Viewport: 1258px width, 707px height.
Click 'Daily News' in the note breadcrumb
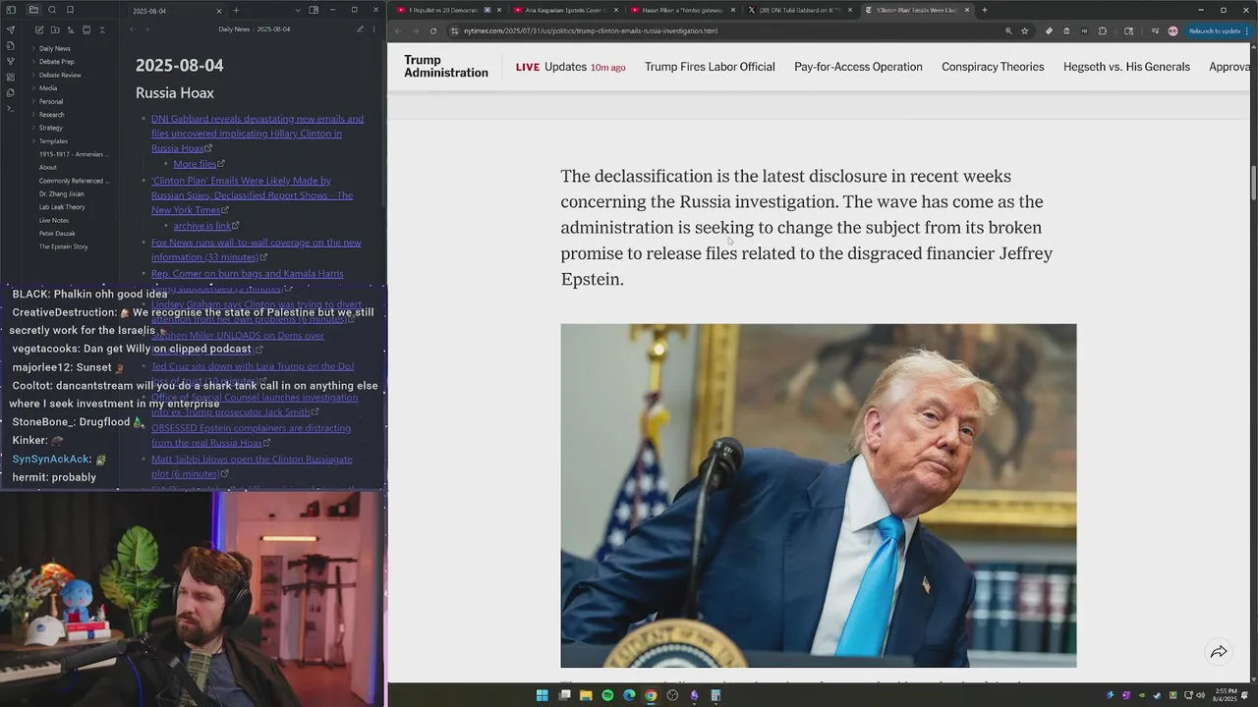pyautogui.click(x=234, y=29)
